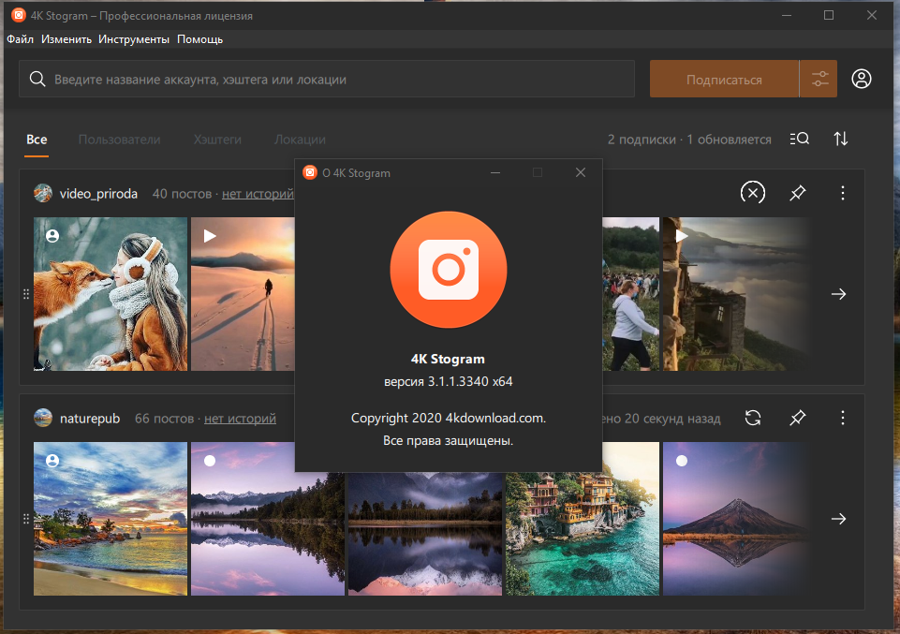Open the more options menu for naturepub

[x=842, y=418]
